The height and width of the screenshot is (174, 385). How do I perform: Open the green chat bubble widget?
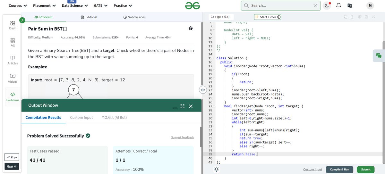pos(379,56)
